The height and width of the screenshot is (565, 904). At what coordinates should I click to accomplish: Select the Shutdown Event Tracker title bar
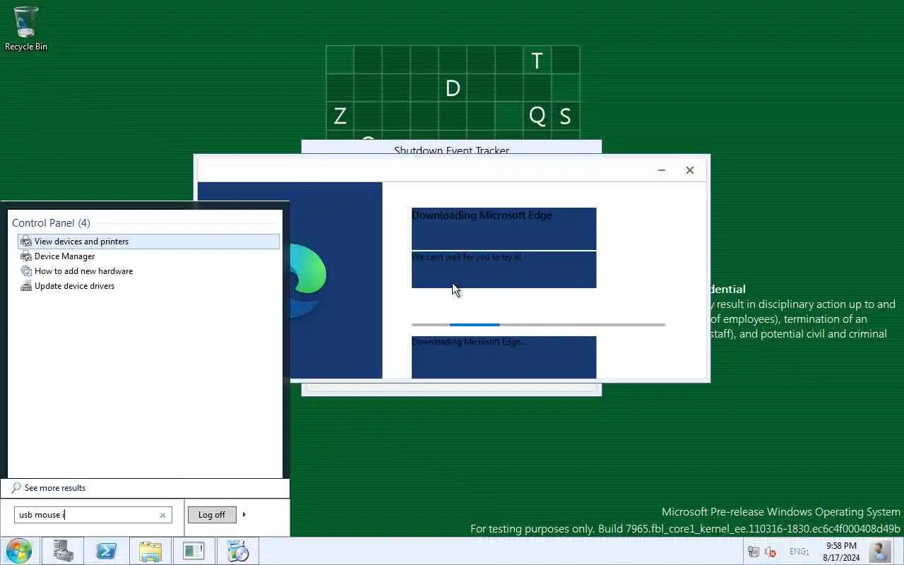pos(451,147)
